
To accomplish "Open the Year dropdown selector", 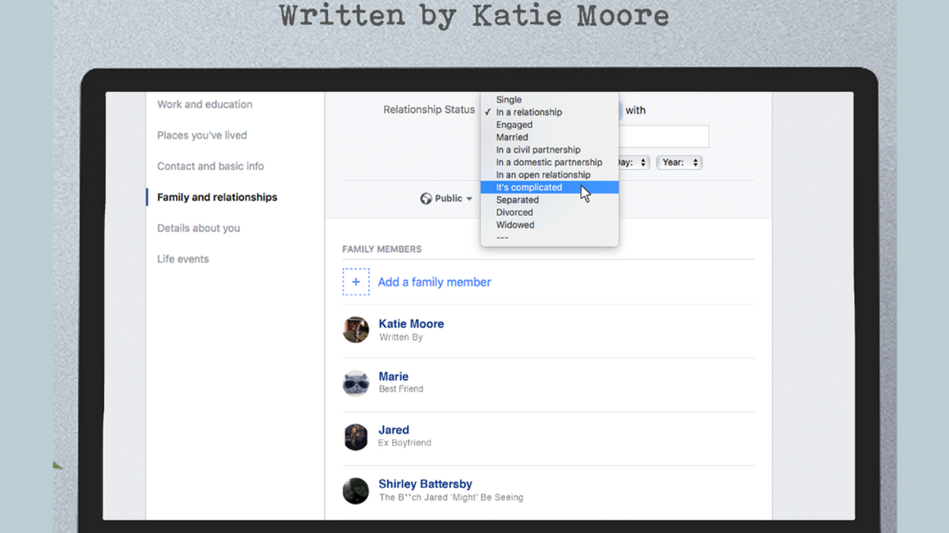I will pos(679,163).
